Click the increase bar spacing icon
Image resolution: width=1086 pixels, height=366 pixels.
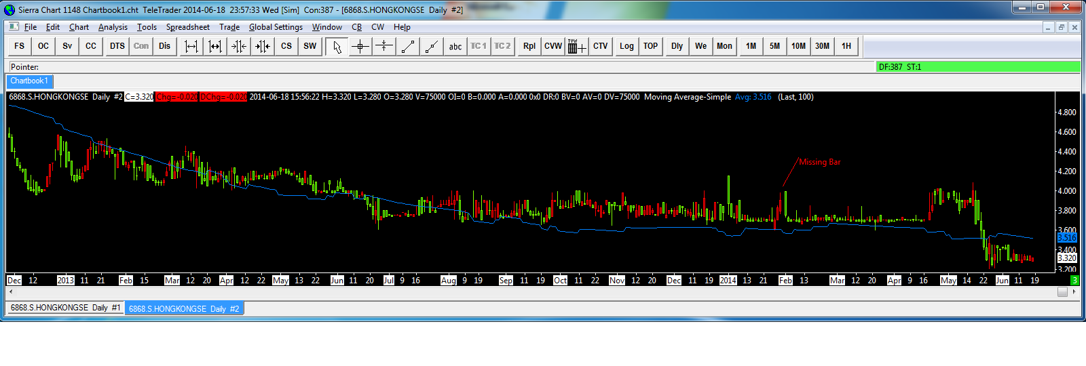point(215,46)
